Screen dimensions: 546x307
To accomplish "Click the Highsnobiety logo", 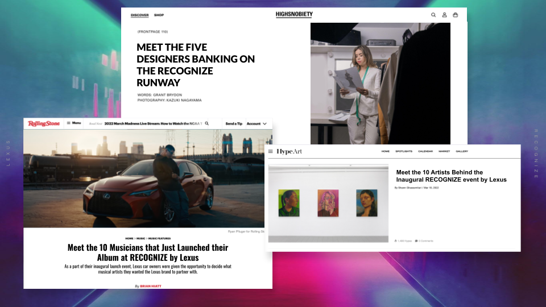I will [x=294, y=14].
